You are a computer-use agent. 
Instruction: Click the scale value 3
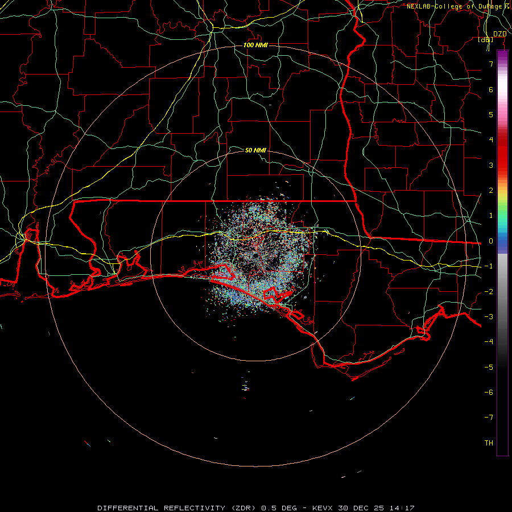491,165
